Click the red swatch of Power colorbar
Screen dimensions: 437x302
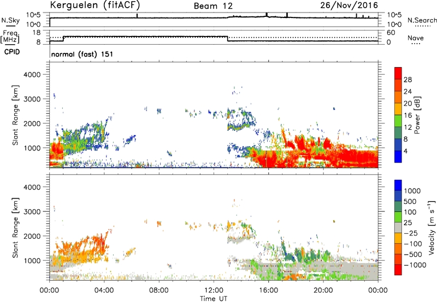[398, 73]
